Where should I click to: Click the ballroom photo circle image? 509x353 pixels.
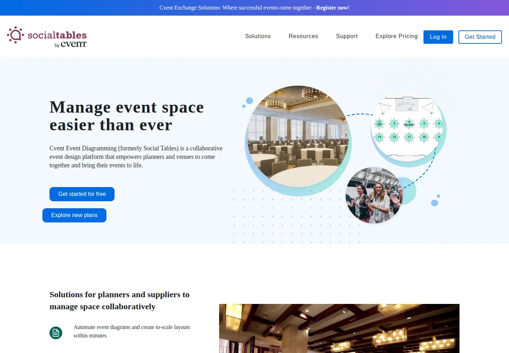(x=298, y=137)
